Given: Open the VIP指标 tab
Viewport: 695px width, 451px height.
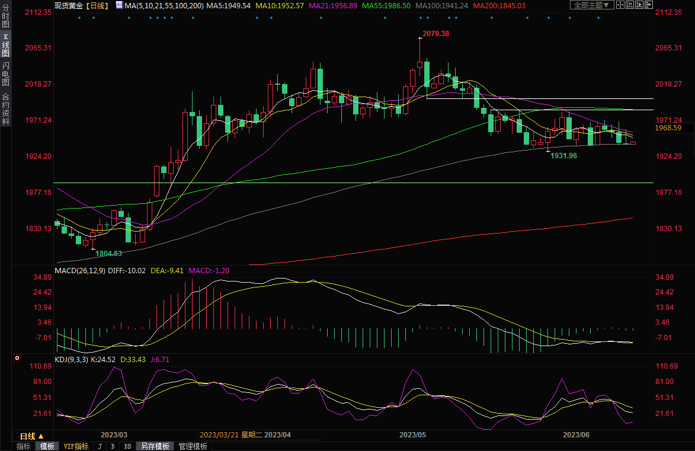Looking at the screenshot, I should coord(76,446).
